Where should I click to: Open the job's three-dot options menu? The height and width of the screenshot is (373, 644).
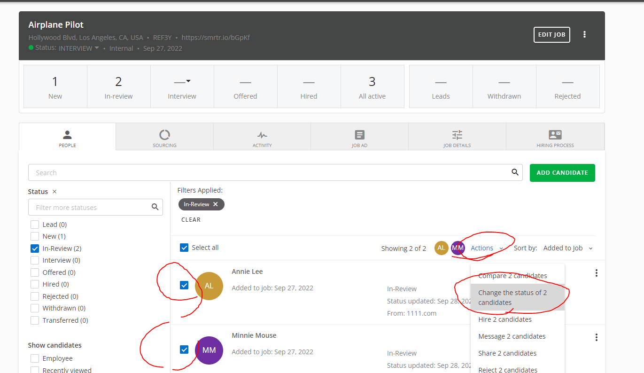click(x=584, y=34)
